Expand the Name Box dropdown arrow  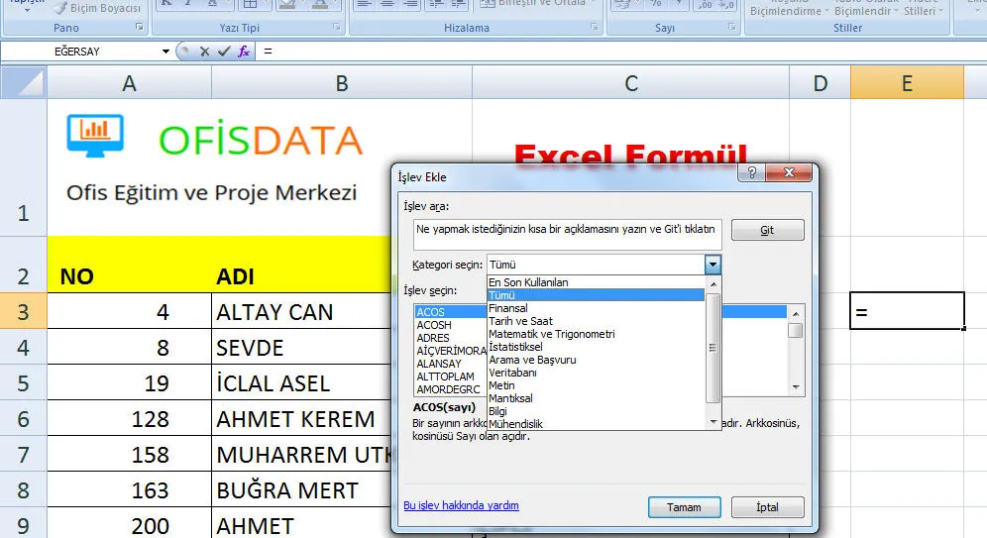[165, 52]
